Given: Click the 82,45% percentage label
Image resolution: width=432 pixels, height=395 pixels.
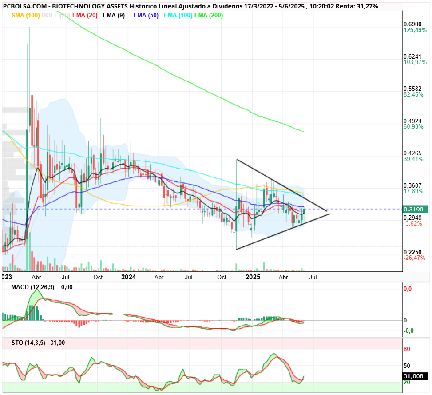Looking at the screenshot, I should [x=413, y=95].
